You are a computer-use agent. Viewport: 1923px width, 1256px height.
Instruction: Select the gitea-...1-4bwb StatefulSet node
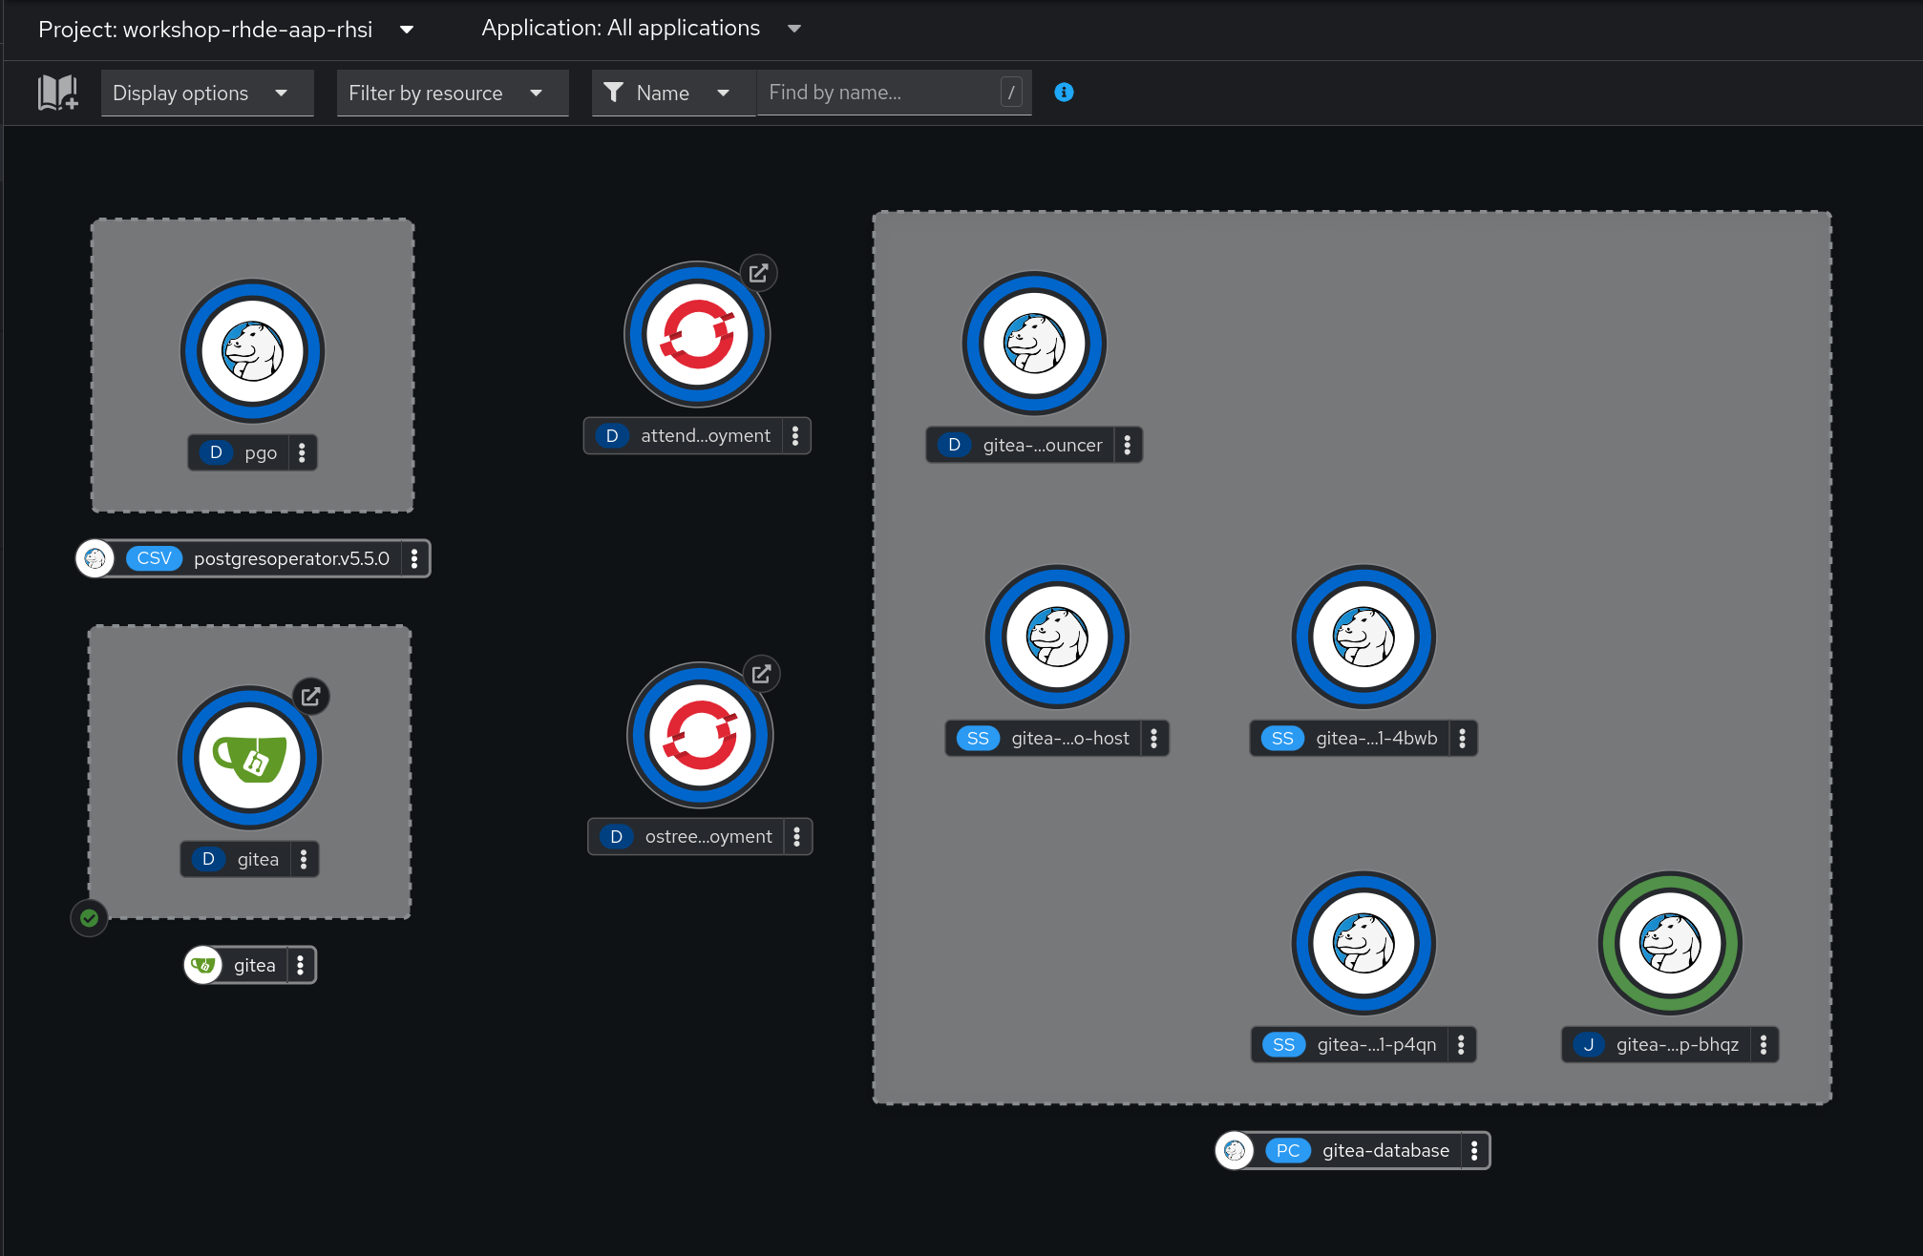pos(1363,637)
